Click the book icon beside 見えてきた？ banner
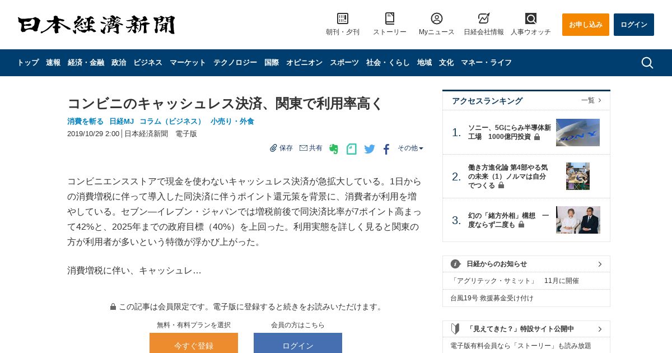Viewport: 672px width, 353px height. (455, 329)
